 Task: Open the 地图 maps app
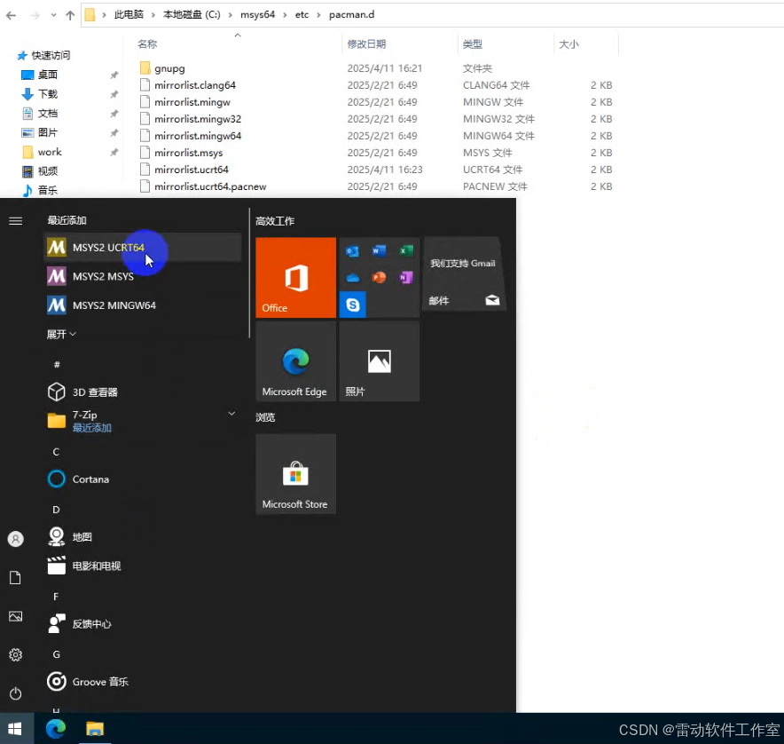[143, 537]
